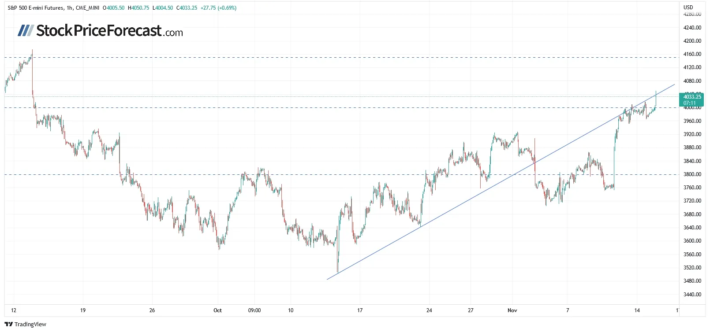This screenshot has height=332, width=710.
Task: Click the open price value O4005.50
Action: click(x=113, y=8)
